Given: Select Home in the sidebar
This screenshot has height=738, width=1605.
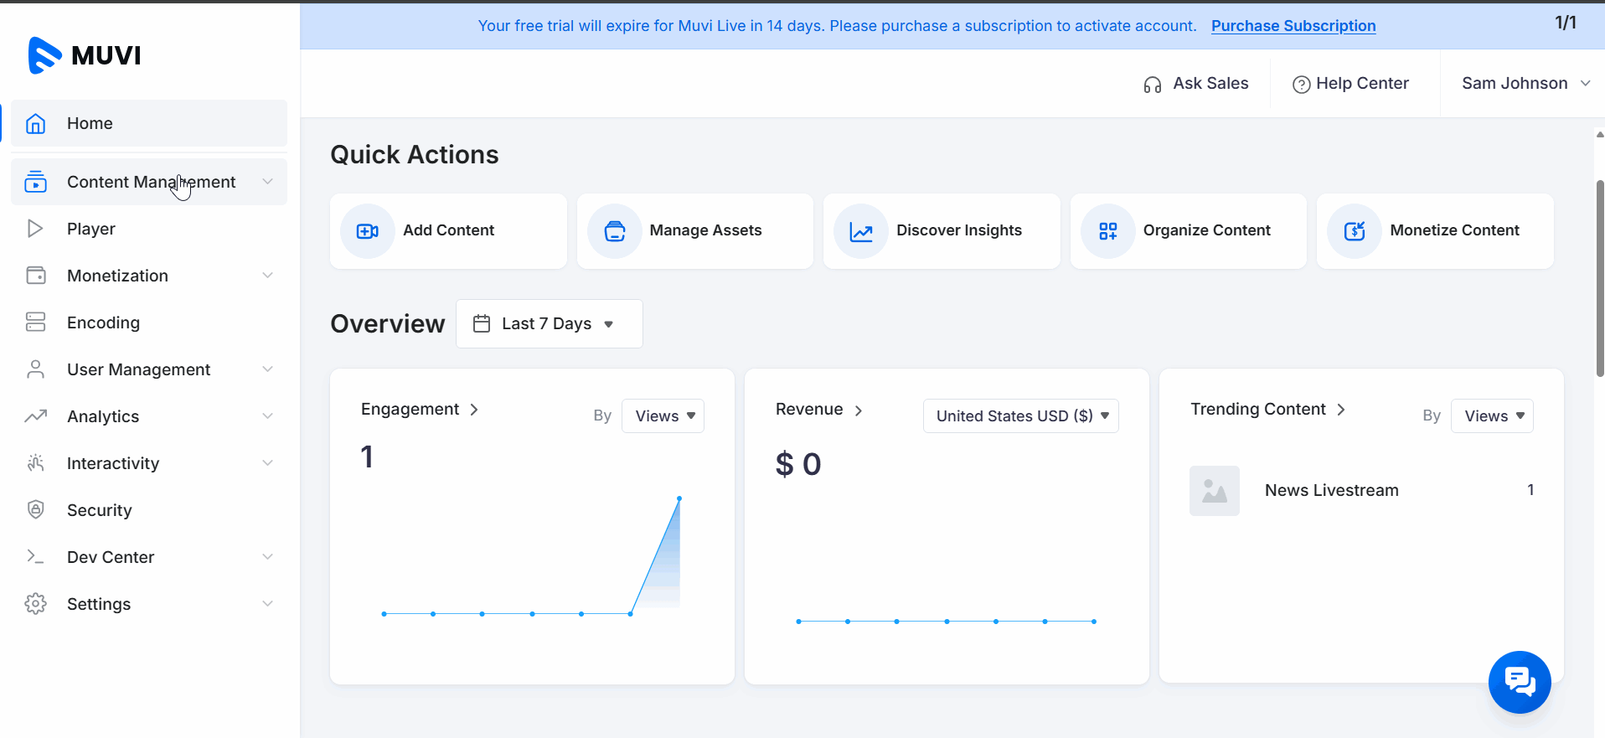Looking at the screenshot, I should click(x=90, y=123).
